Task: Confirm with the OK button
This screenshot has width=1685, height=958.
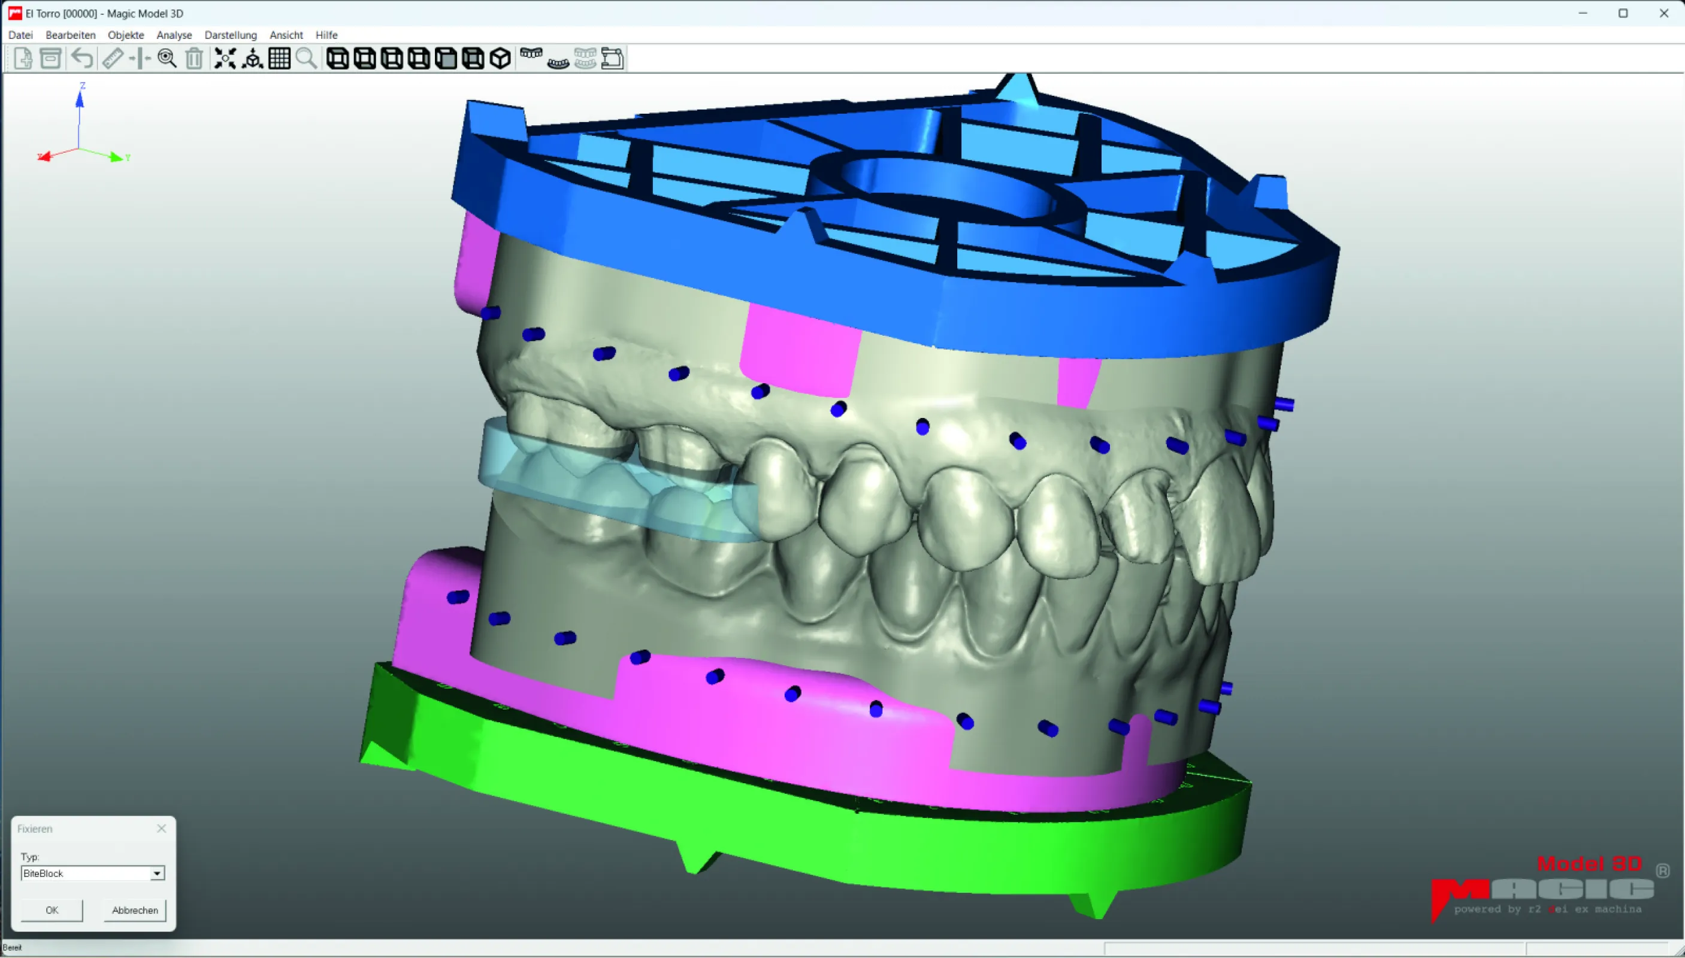Action: pos(52,910)
